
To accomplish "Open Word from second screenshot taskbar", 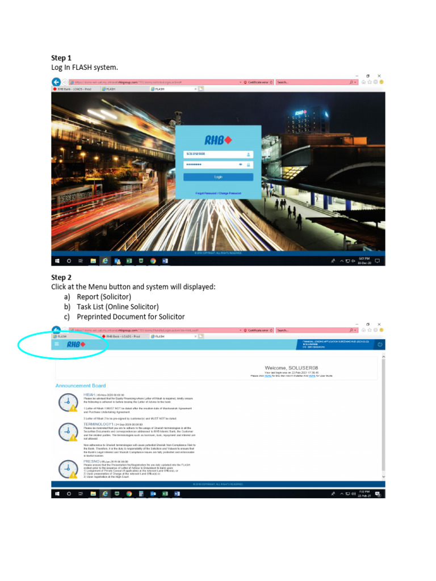I will coord(177,494).
